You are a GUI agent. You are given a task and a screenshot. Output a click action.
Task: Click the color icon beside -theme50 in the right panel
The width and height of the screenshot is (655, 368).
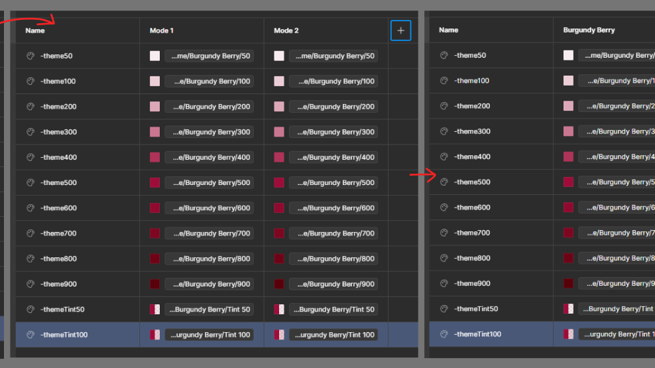point(444,55)
